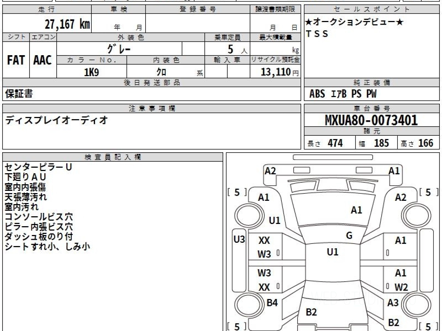
Task: Click the mileage value 27,167 km
Action: 67,24
